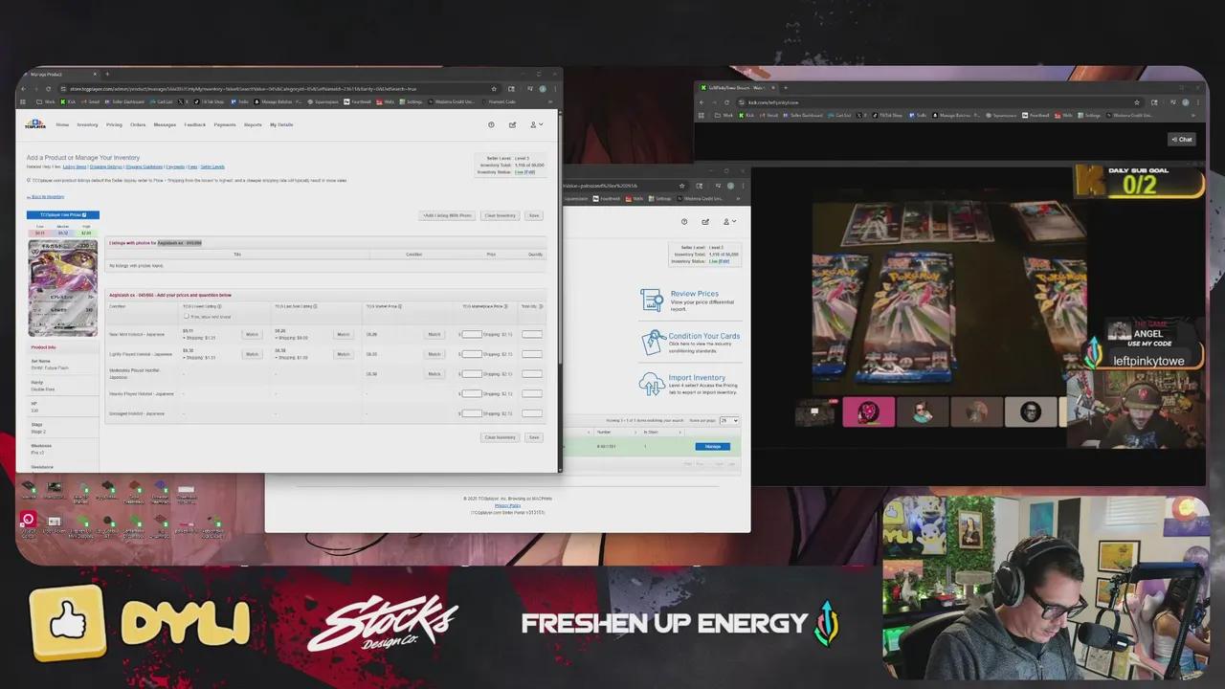Follow the Back to Inventory link
Screen dimensions: 1225x689
point(47,196)
